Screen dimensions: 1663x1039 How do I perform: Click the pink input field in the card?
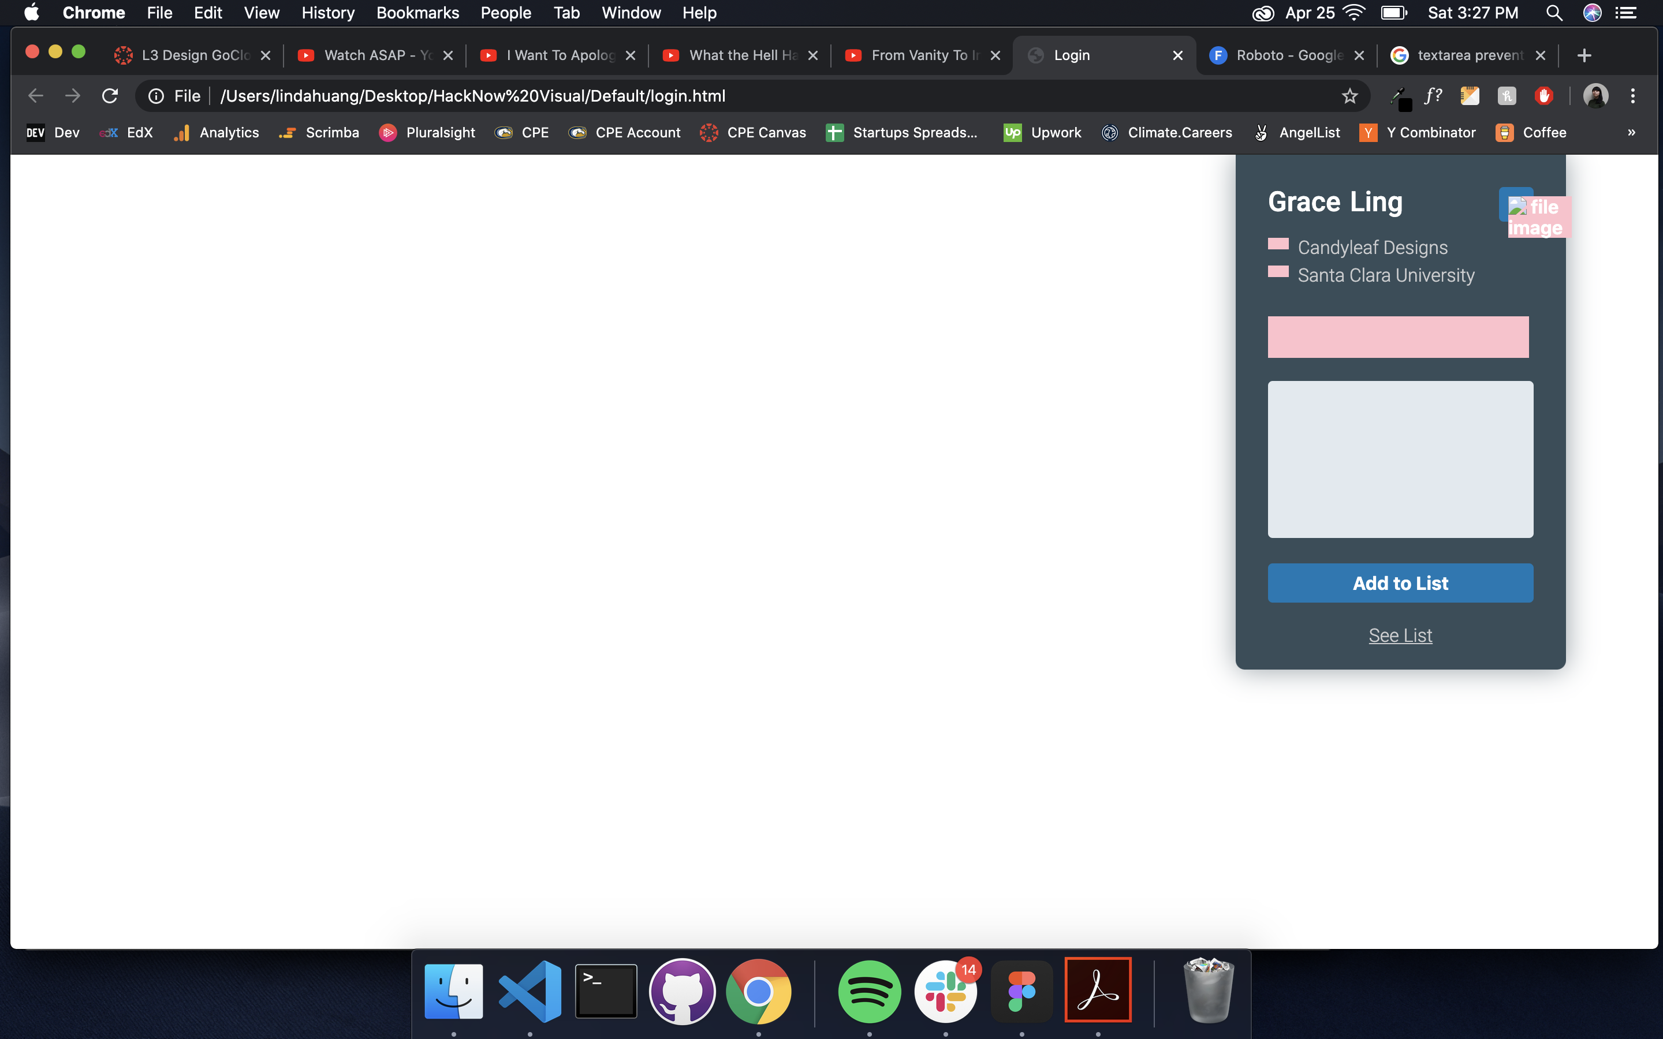[1398, 338]
